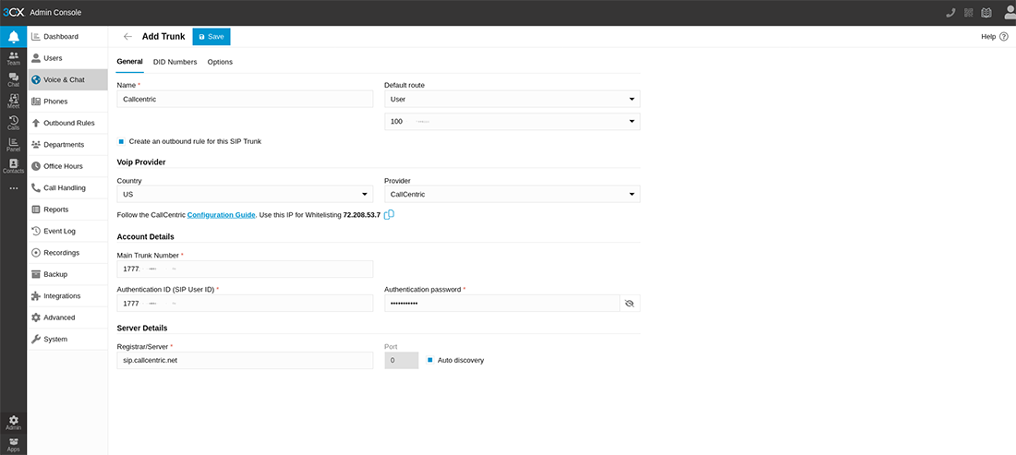The width and height of the screenshot is (1016, 455).
Task: Focus the Main Trunk Number field
Action: [245, 269]
